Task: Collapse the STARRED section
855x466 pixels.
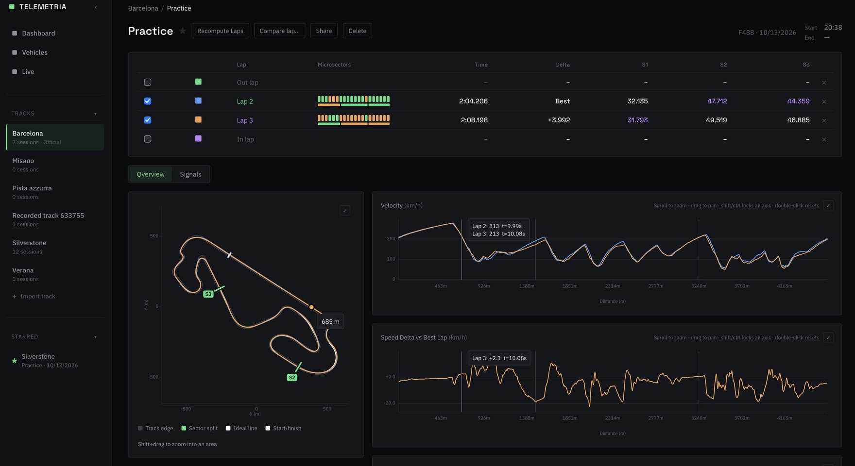Action: click(x=95, y=337)
